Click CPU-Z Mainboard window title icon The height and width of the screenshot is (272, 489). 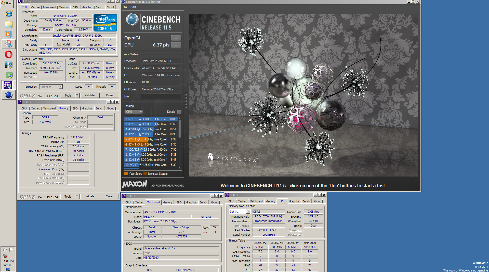click(x=124, y=196)
